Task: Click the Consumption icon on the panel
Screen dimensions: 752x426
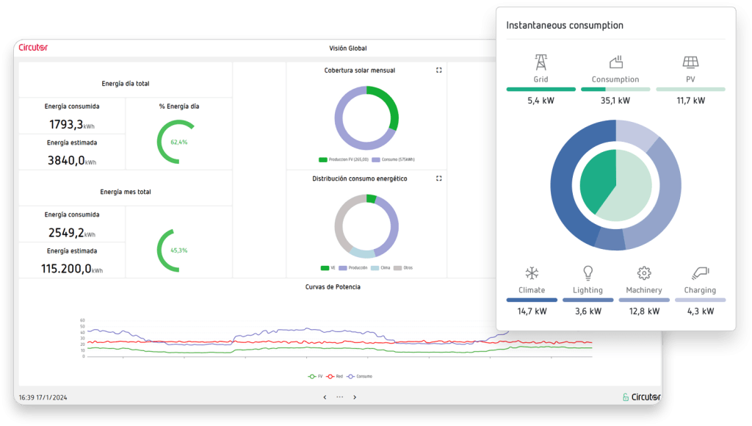Action: point(615,62)
